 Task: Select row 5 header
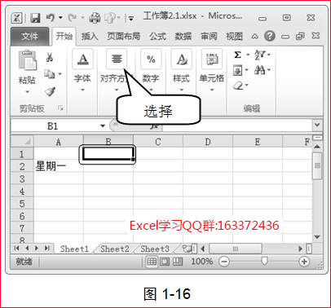22,204
